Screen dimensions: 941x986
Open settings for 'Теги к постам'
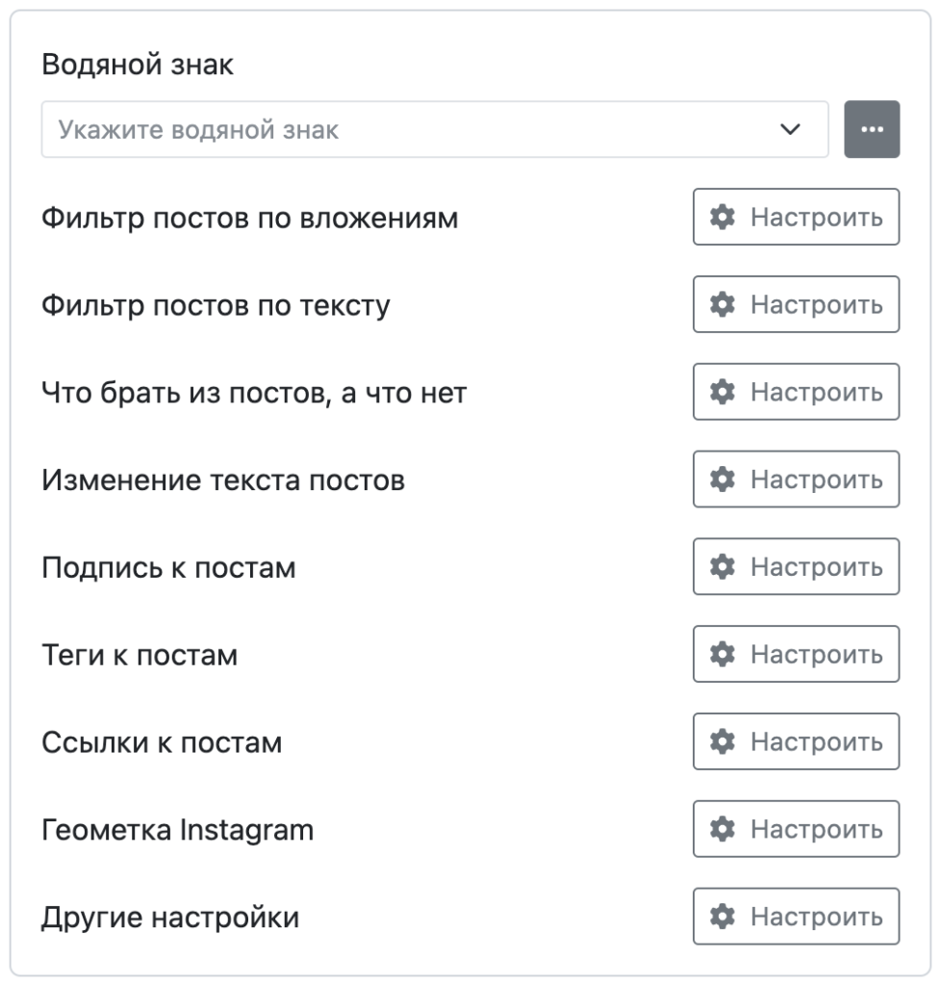797,655
